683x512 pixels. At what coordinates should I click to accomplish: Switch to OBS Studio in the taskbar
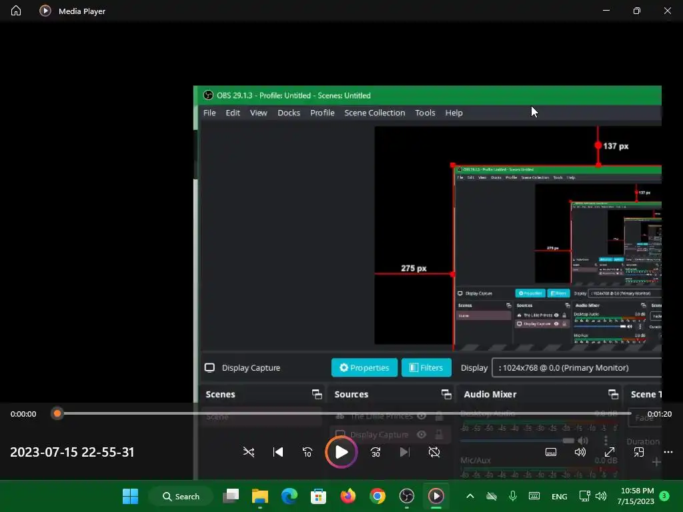[406, 496]
